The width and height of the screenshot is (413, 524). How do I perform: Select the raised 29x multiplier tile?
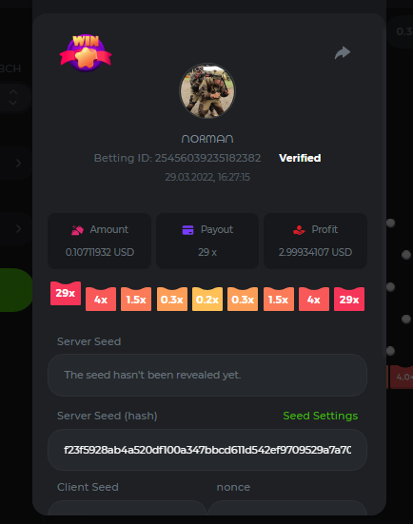pos(66,293)
